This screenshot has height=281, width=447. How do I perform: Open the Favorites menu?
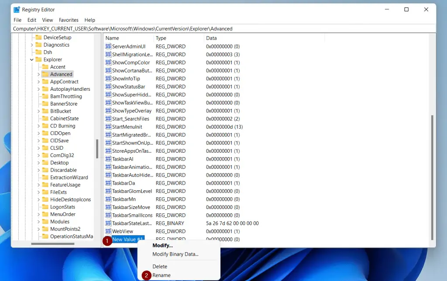(69, 20)
